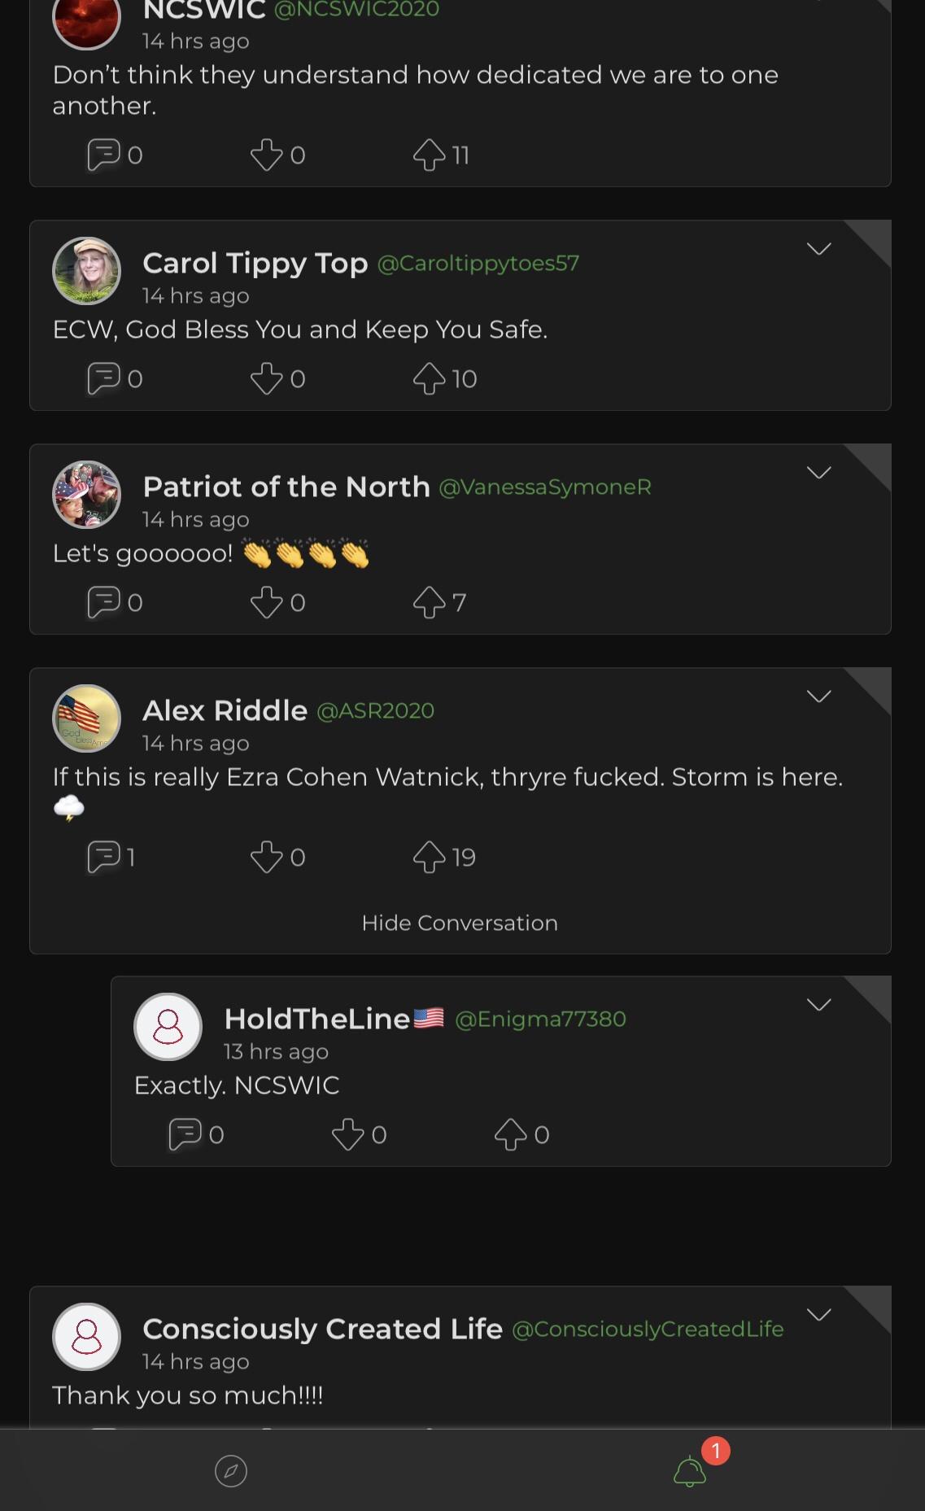Tap Carol Tippy Top's profile picture

pos(87,271)
